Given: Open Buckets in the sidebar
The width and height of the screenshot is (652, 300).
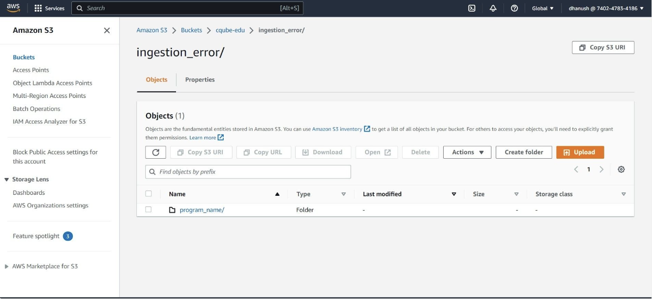Looking at the screenshot, I should point(24,57).
